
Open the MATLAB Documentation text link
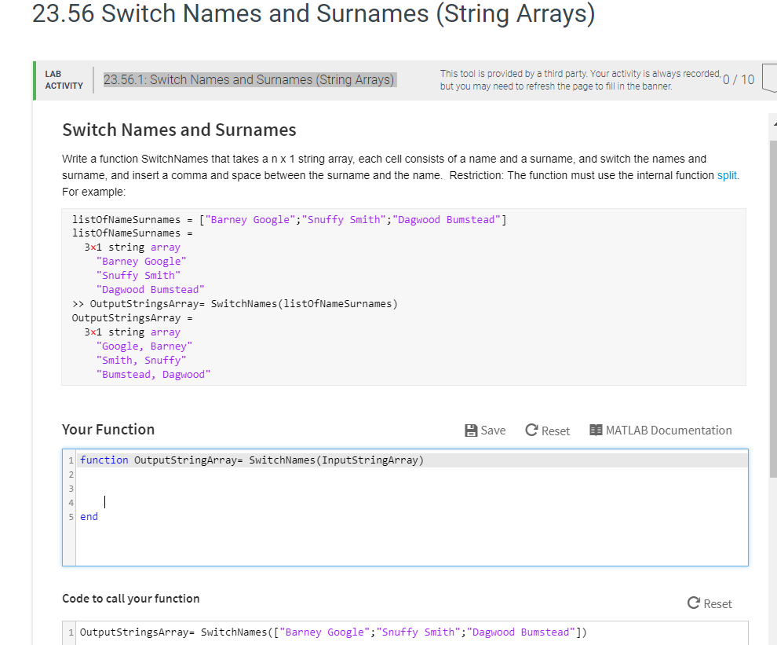[x=667, y=431]
